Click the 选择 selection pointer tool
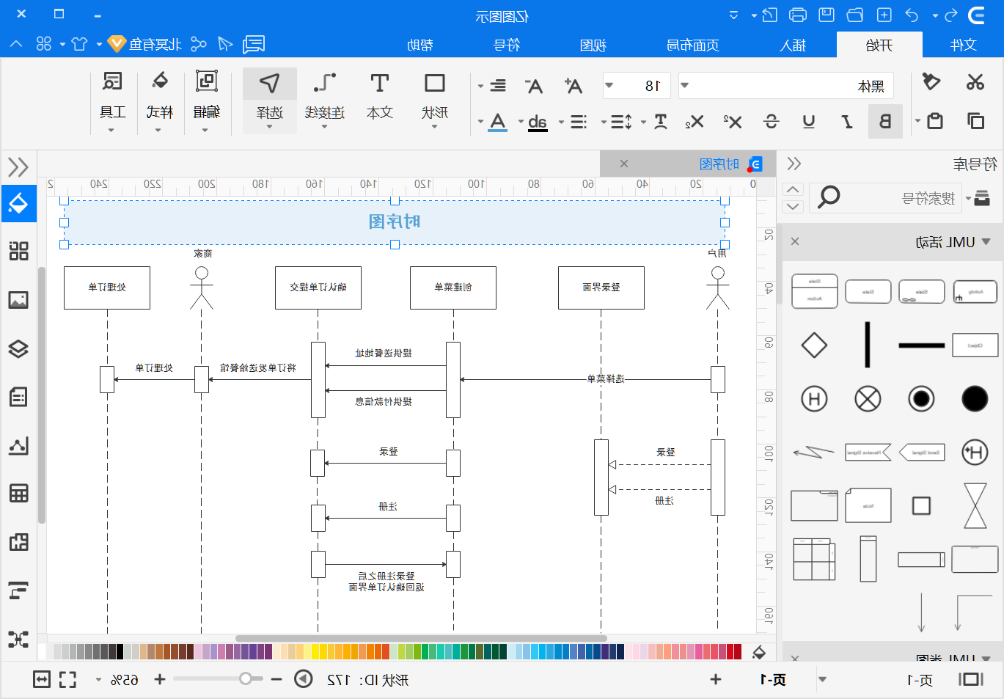The image size is (1004, 699). pyautogui.click(x=270, y=100)
